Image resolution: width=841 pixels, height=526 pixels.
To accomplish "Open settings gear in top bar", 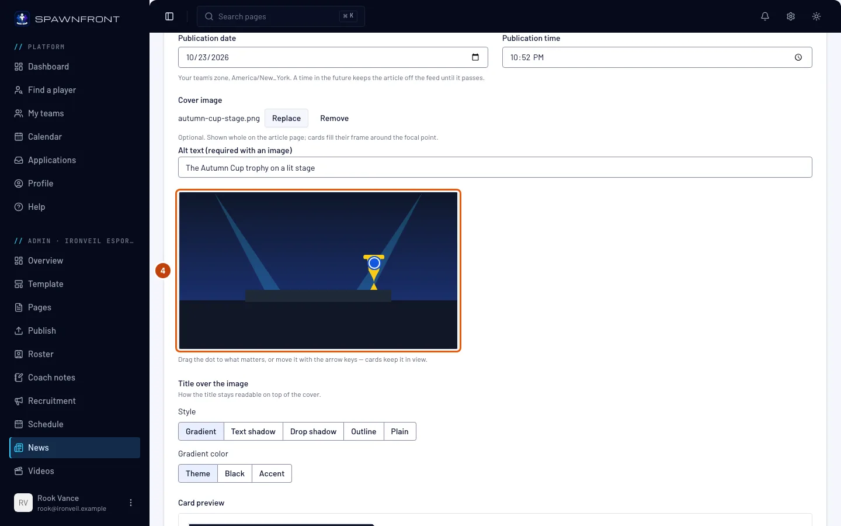I will click(791, 16).
